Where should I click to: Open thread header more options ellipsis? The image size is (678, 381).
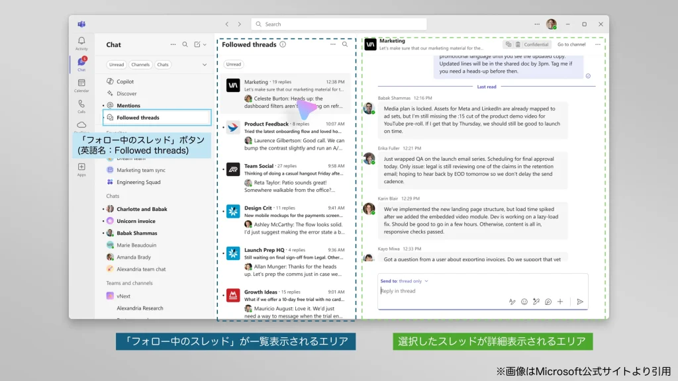coord(598,44)
